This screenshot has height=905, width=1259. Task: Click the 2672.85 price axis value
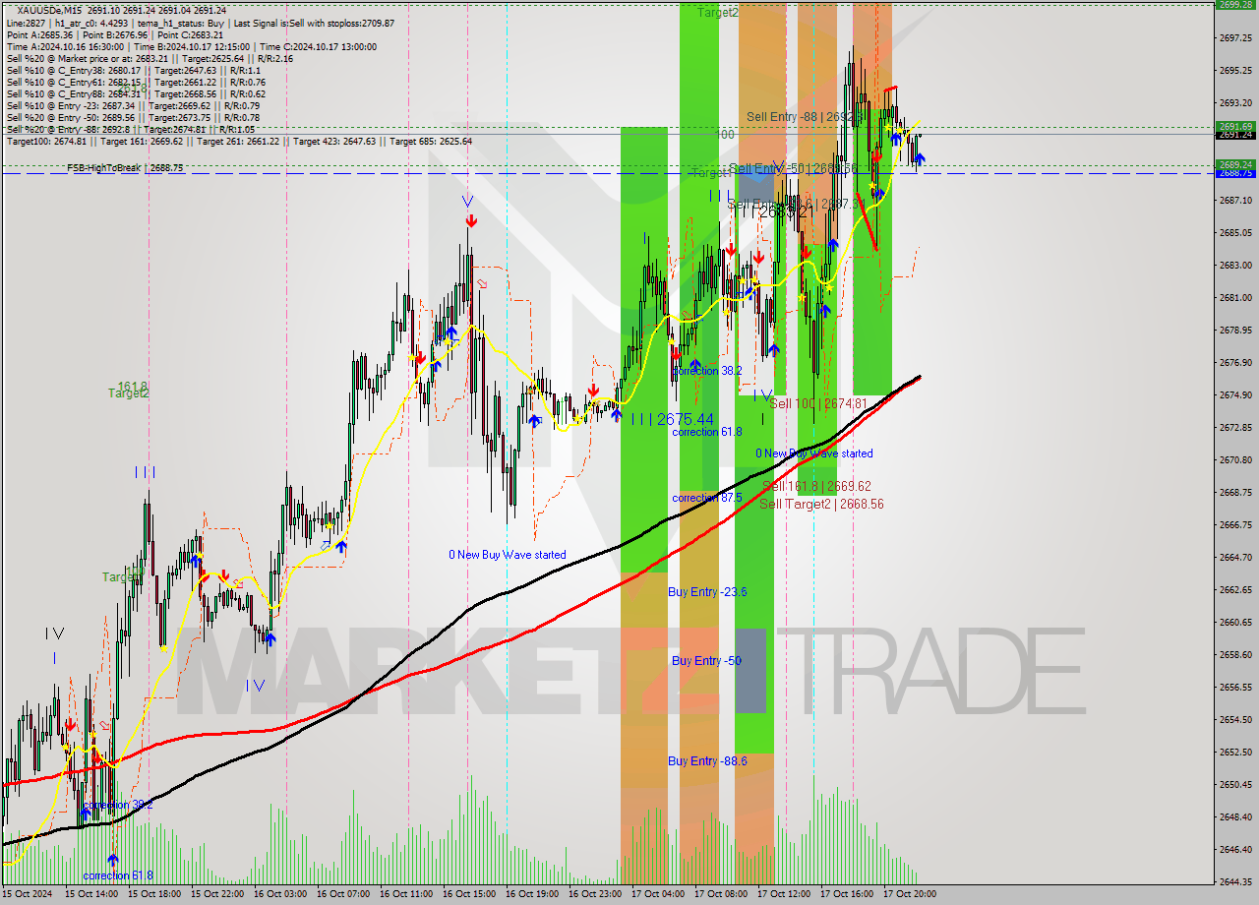(x=1235, y=427)
